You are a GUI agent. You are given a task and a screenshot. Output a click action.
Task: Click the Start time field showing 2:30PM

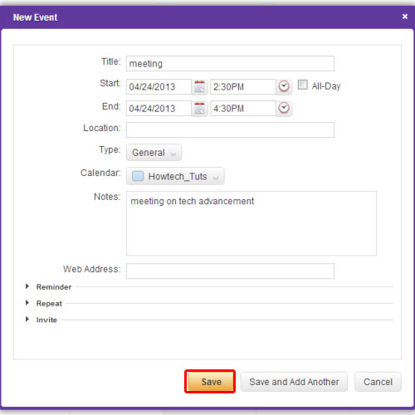[243, 87]
